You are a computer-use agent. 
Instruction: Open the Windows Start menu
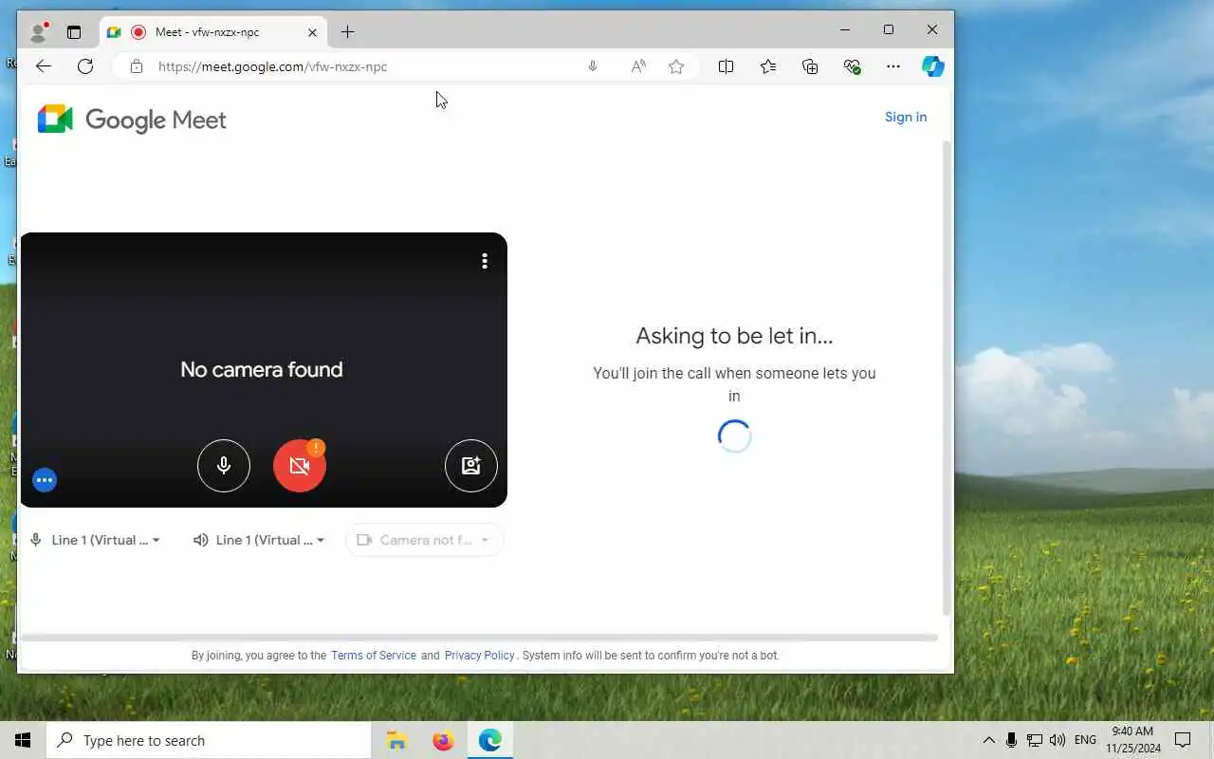tap(23, 740)
